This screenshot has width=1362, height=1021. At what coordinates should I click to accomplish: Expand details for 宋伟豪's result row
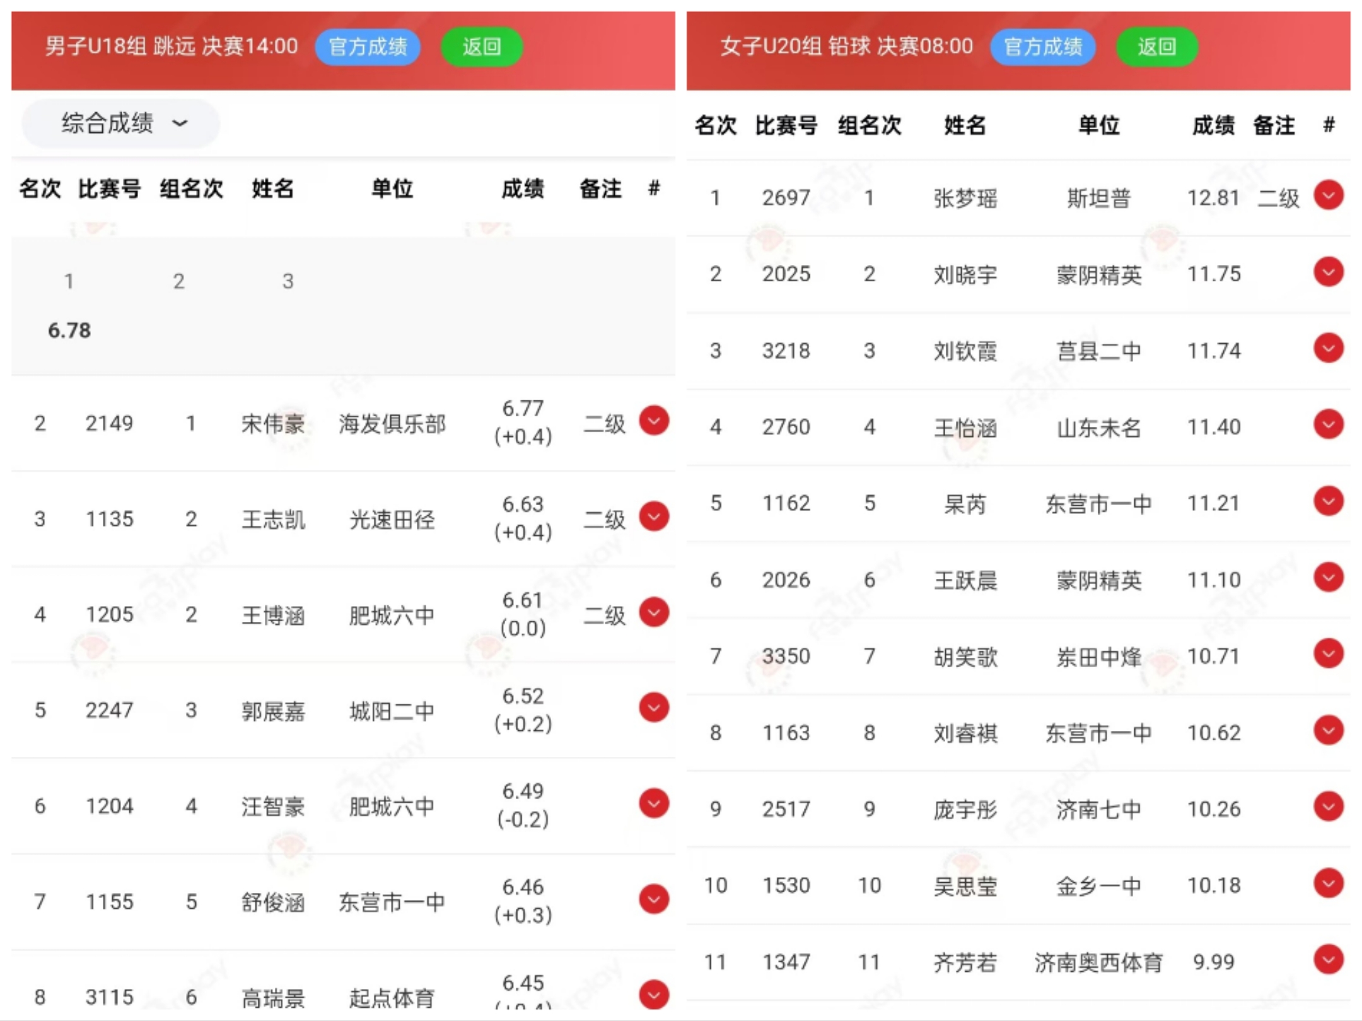(x=654, y=421)
